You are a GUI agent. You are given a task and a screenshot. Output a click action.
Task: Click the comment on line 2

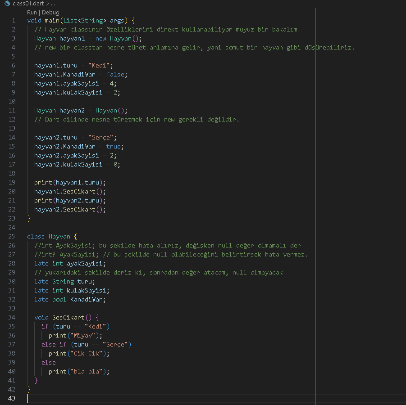[166, 30]
